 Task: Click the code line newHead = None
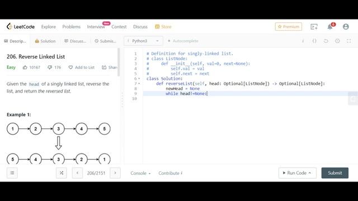coord(183,89)
